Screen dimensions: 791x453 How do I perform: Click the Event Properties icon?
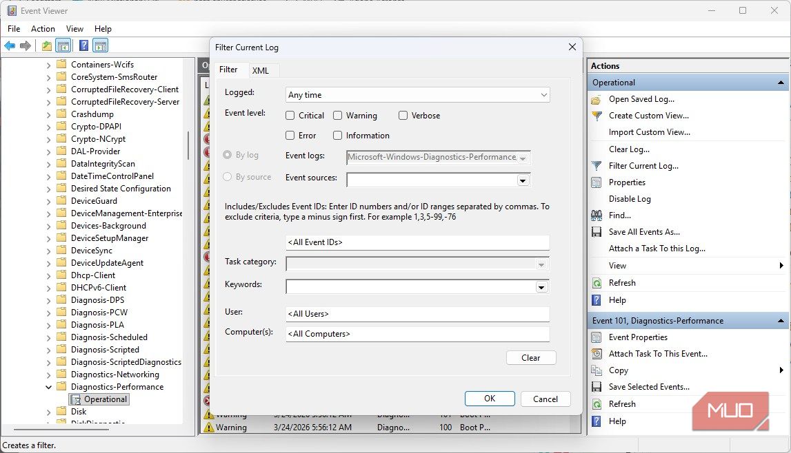click(597, 337)
